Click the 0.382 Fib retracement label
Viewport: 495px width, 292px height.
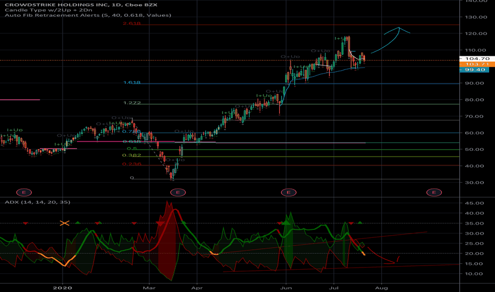132,156
